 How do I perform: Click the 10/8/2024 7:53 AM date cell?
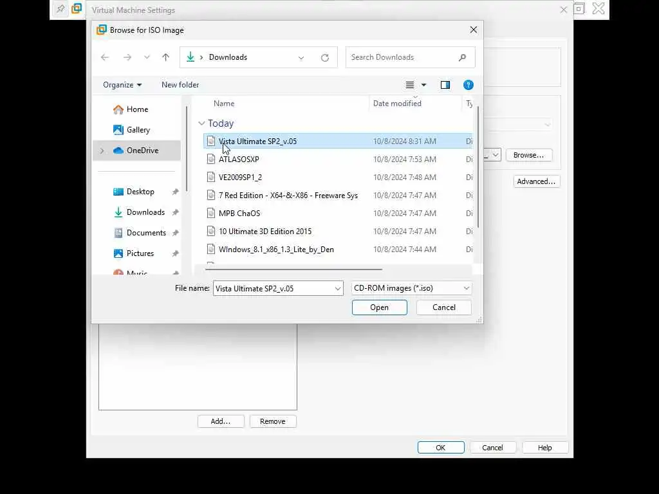(x=404, y=160)
